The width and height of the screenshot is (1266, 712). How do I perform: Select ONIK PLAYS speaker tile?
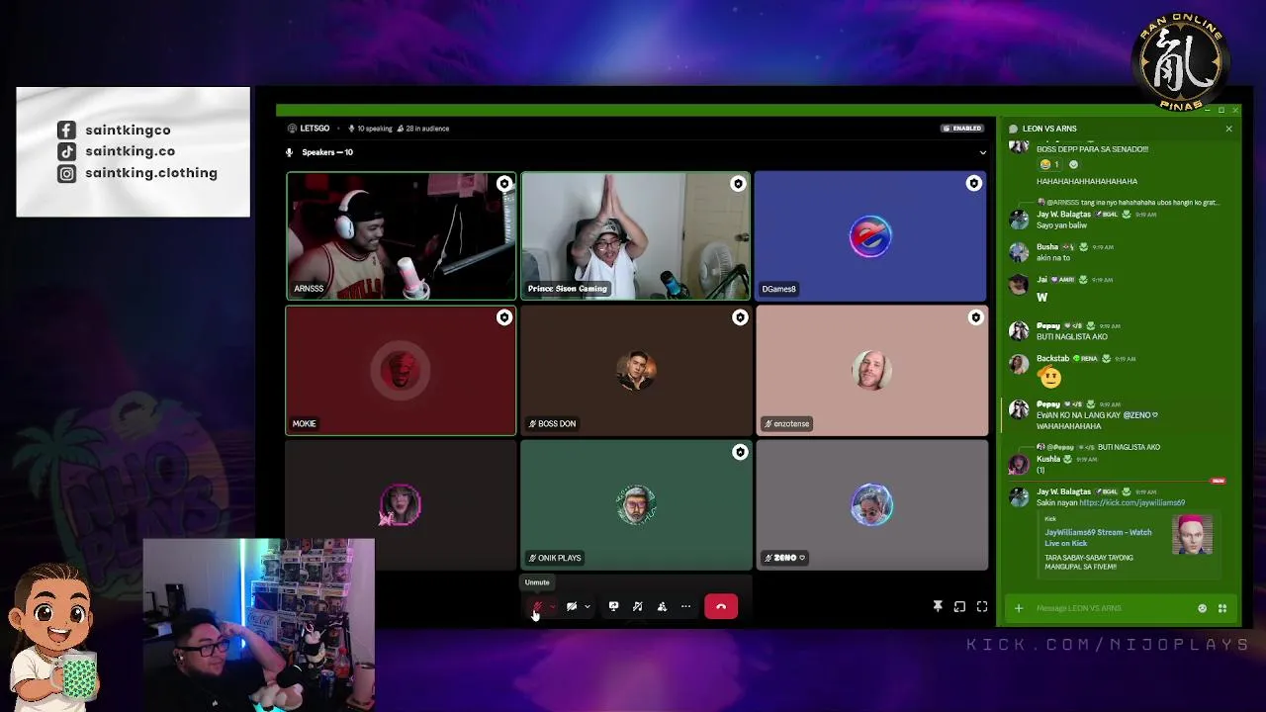tap(635, 504)
